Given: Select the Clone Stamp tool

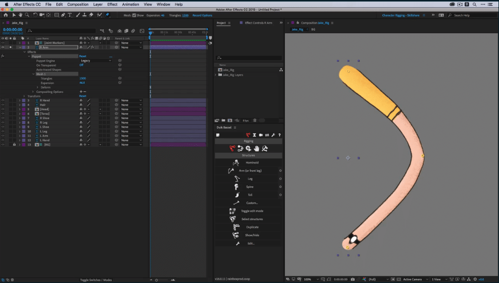Looking at the screenshot, I should [x=84, y=15].
